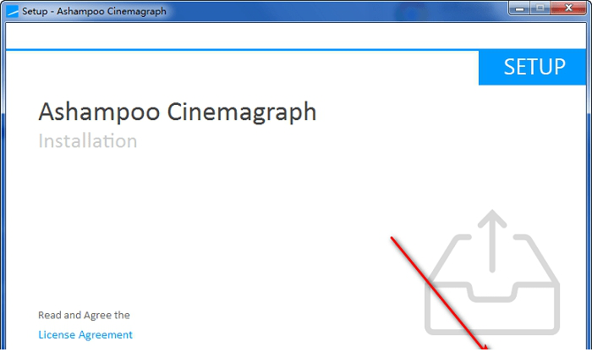Close the Ashampoo Cinemagraph setup window
592x363 pixels.
click(x=568, y=8)
